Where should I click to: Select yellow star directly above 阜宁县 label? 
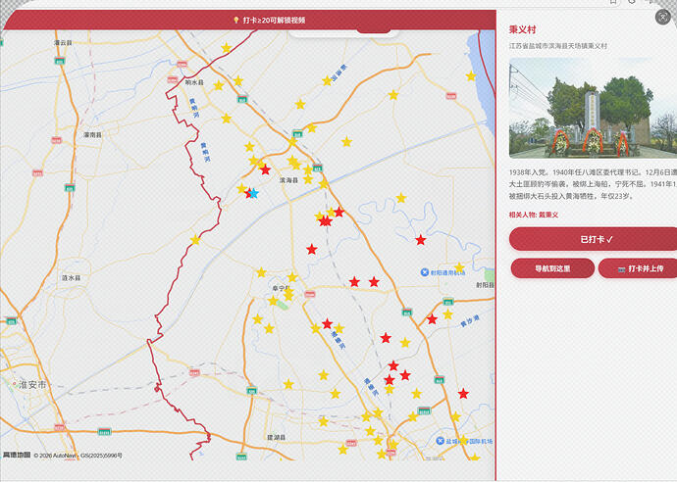click(x=292, y=277)
